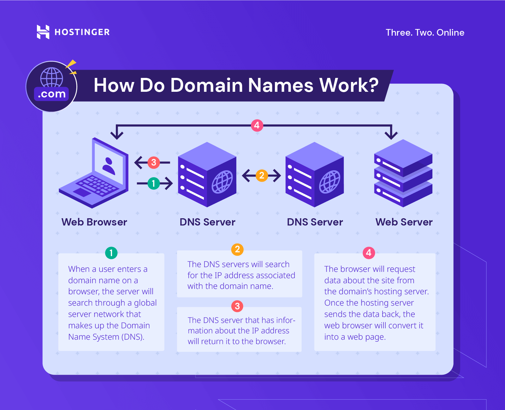Click the line 'Name System (DNS).'
The image size is (505, 410).
(x=106, y=337)
